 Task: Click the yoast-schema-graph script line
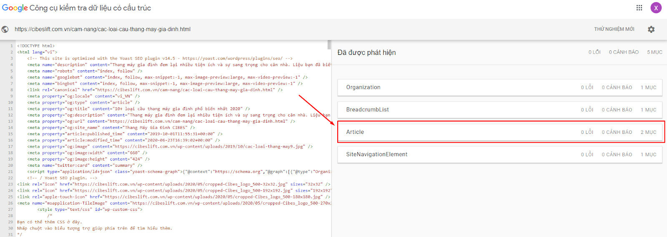pyautogui.click(x=179, y=171)
